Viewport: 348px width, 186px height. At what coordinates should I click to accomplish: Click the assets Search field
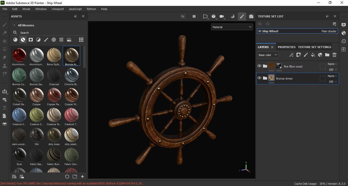(x=48, y=33)
